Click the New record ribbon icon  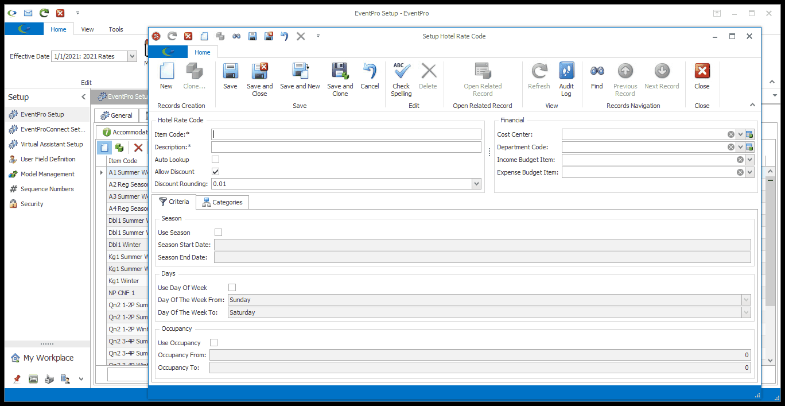166,71
